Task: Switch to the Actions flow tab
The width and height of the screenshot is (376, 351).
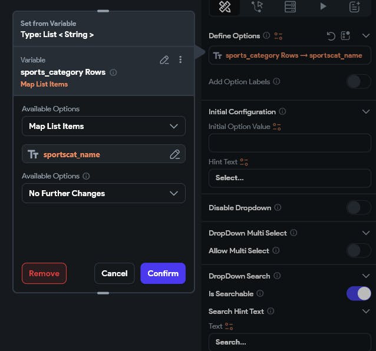Action: 257,6
